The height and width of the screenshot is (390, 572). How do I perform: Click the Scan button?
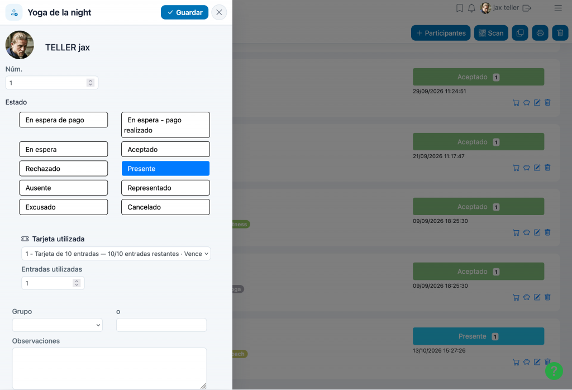click(491, 33)
